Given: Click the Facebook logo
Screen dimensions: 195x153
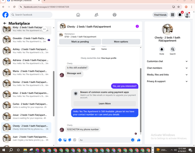Looking at the screenshot, I should click(5, 15).
